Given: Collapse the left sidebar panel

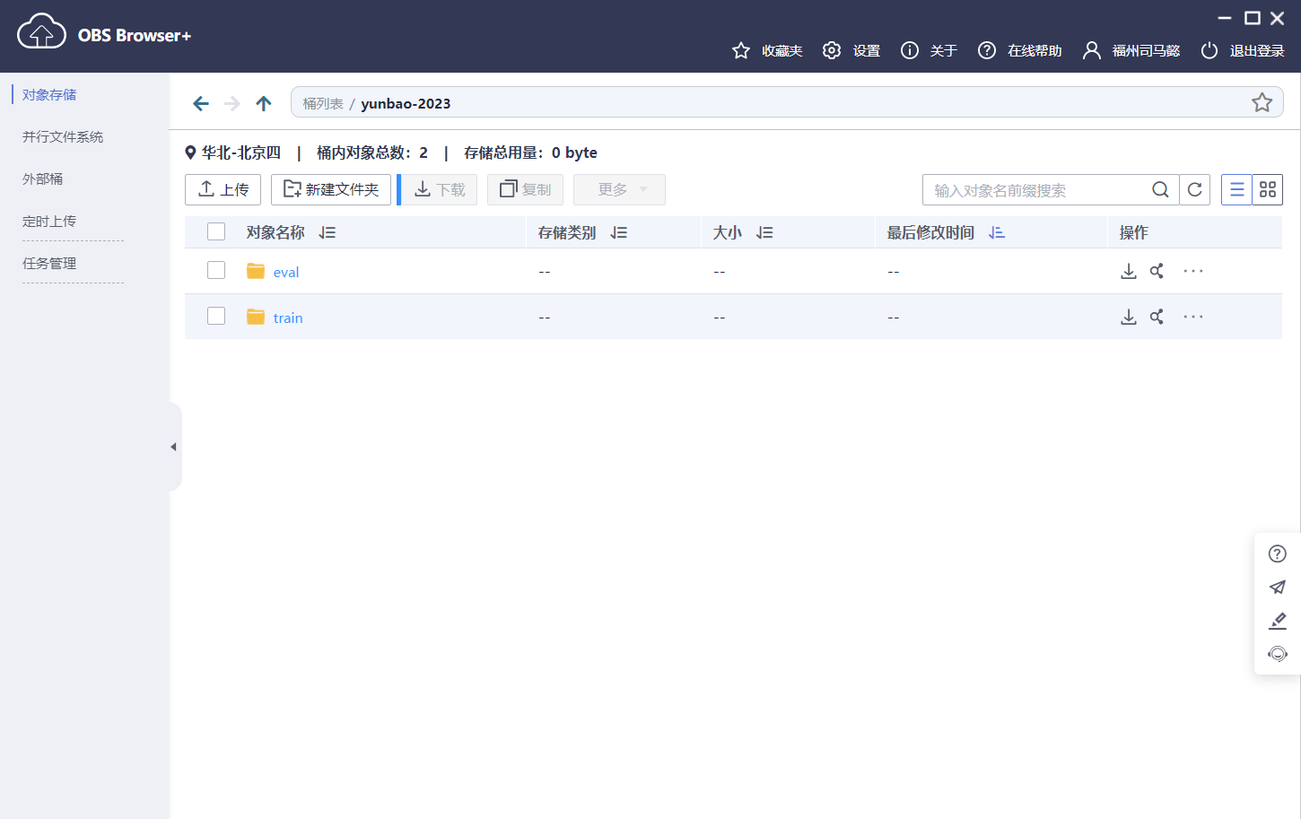Looking at the screenshot, I should tap(172, 446).
